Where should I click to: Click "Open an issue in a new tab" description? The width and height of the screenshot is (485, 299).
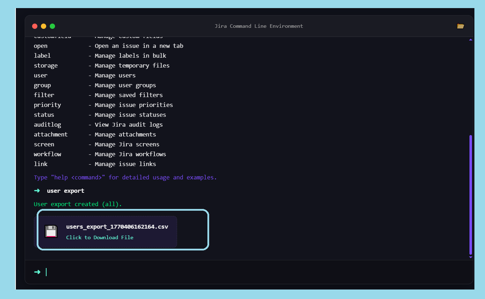coord(139,46)
